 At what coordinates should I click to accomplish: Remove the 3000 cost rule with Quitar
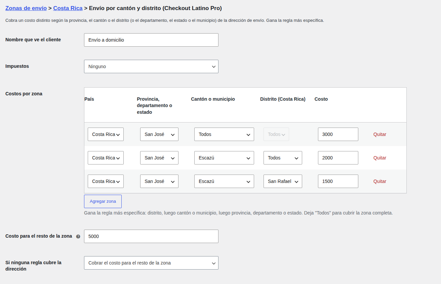(x=380, y=134)
